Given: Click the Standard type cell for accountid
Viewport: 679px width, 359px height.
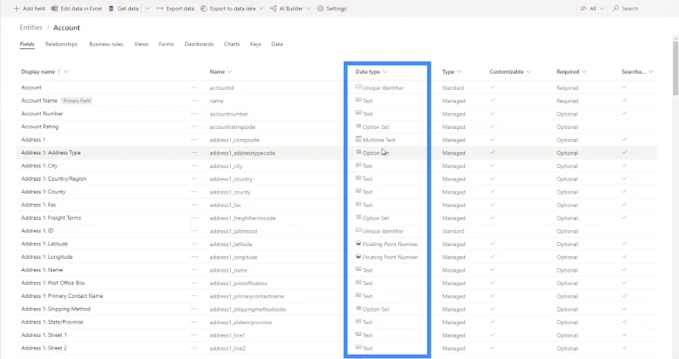Looking at the screenshot, I should click(x=453, y=88).
